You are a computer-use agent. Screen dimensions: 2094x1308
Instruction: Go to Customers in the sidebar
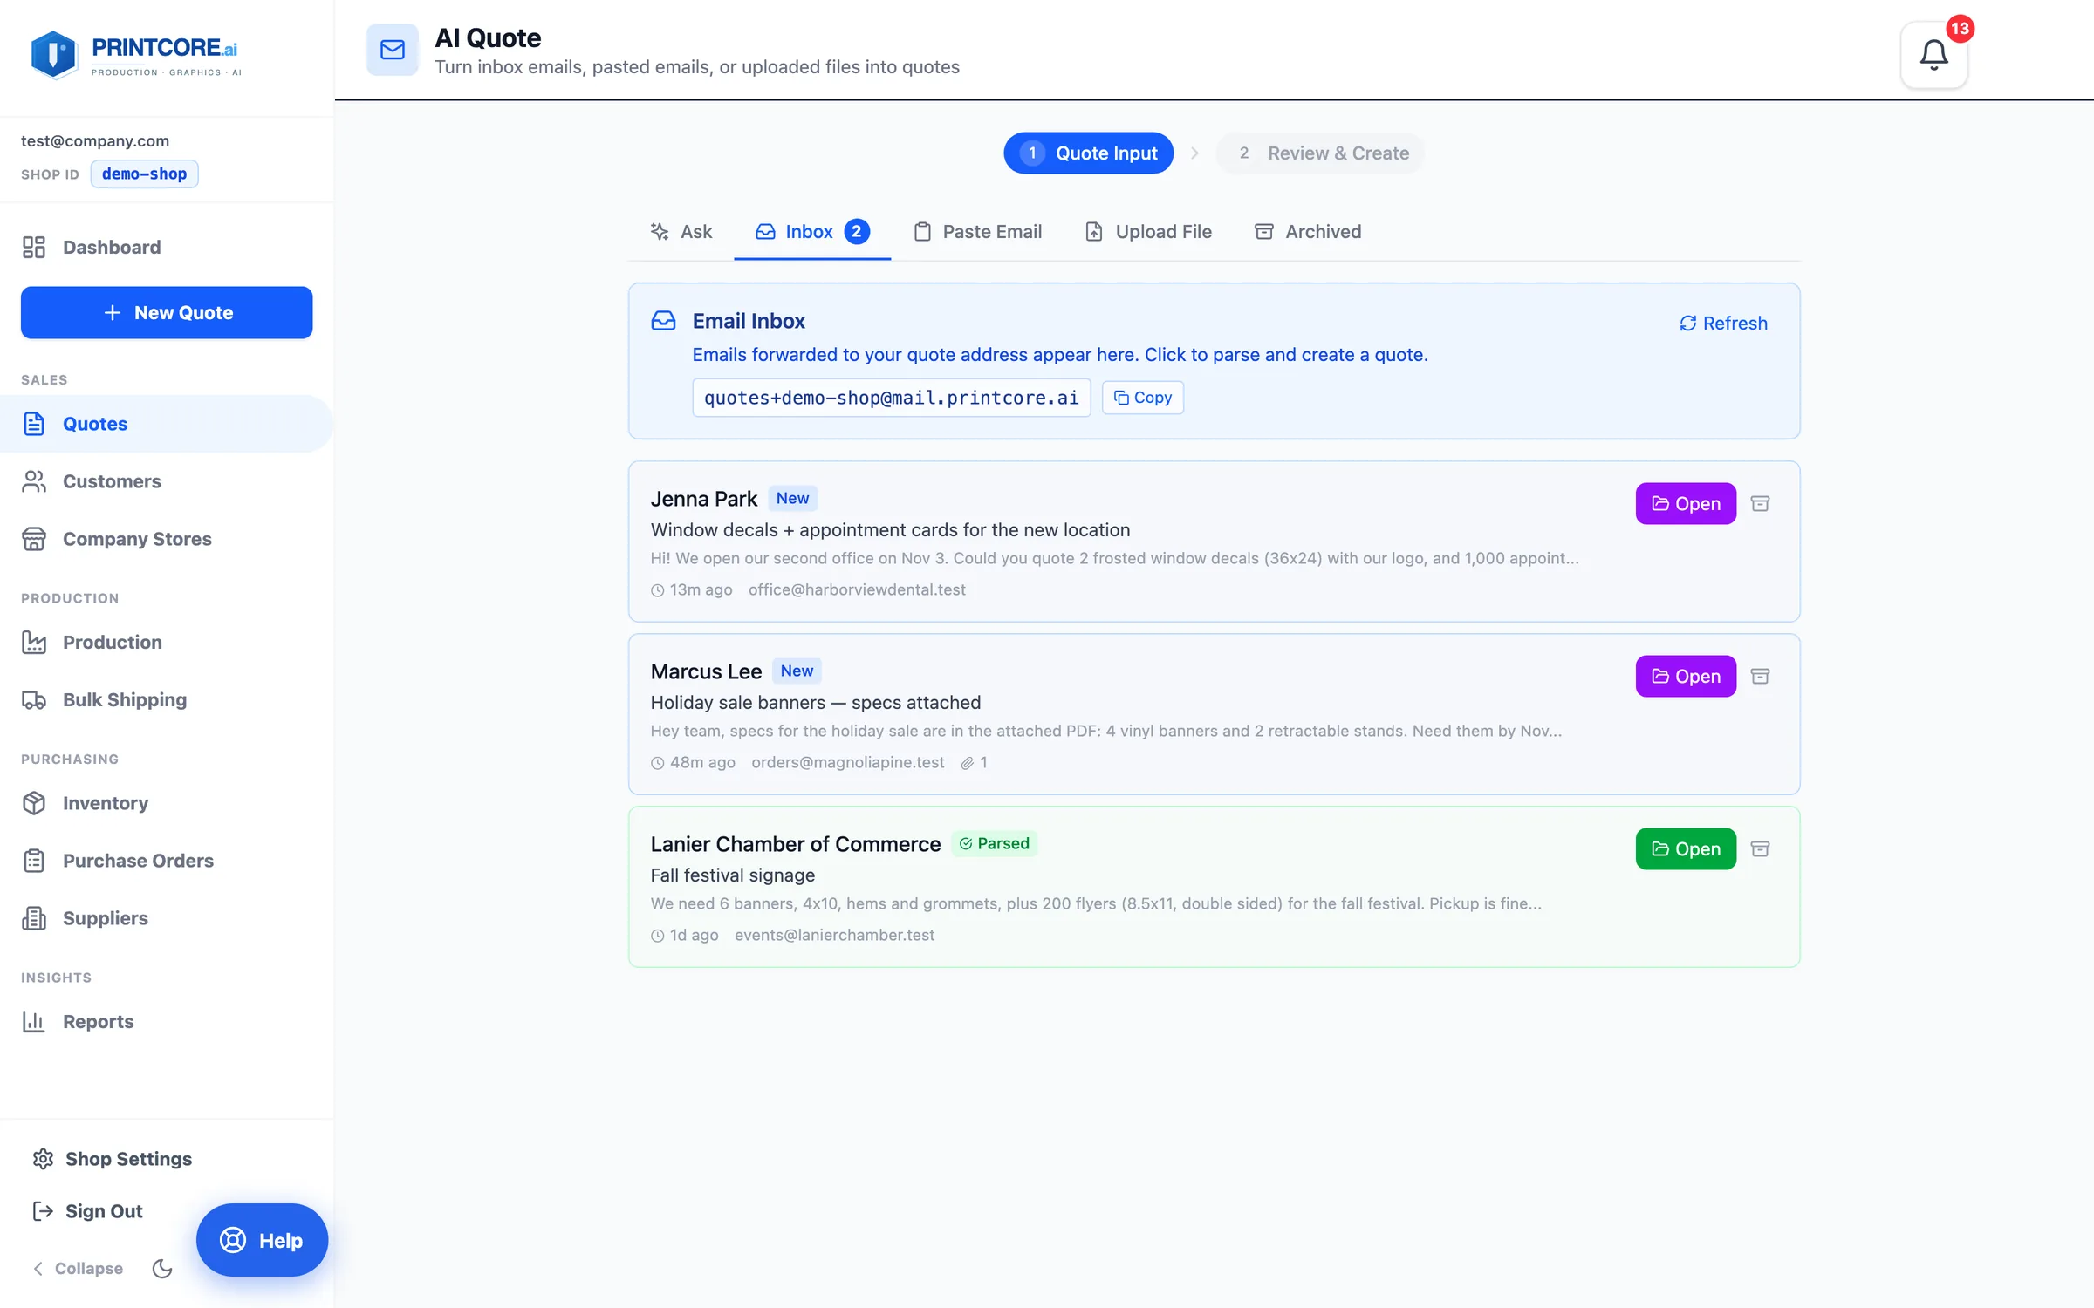coord(167,481)
